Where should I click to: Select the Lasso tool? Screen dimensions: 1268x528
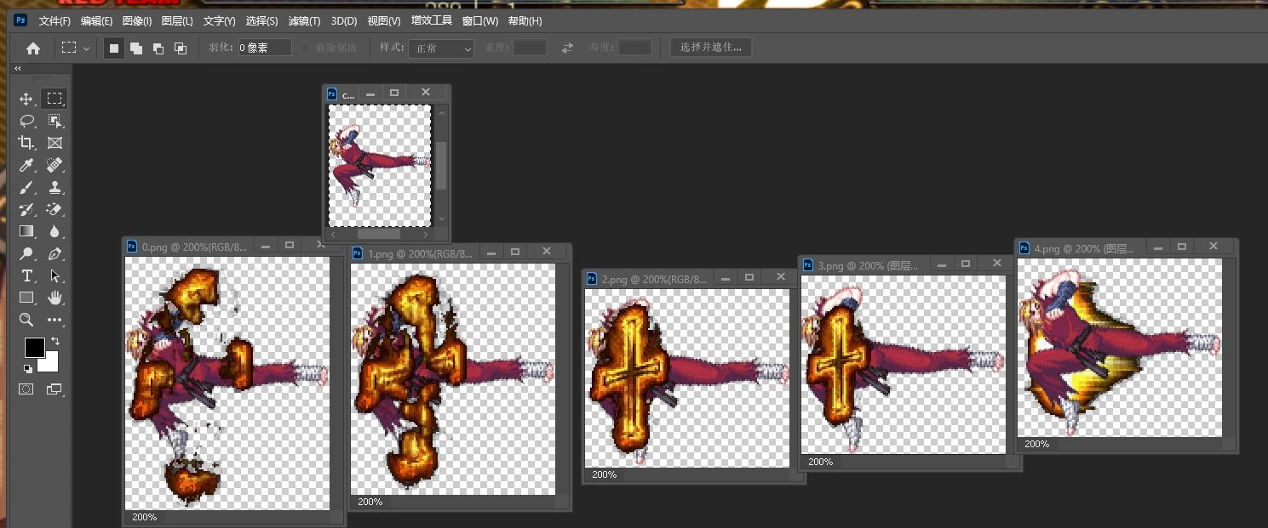(26, 121)
